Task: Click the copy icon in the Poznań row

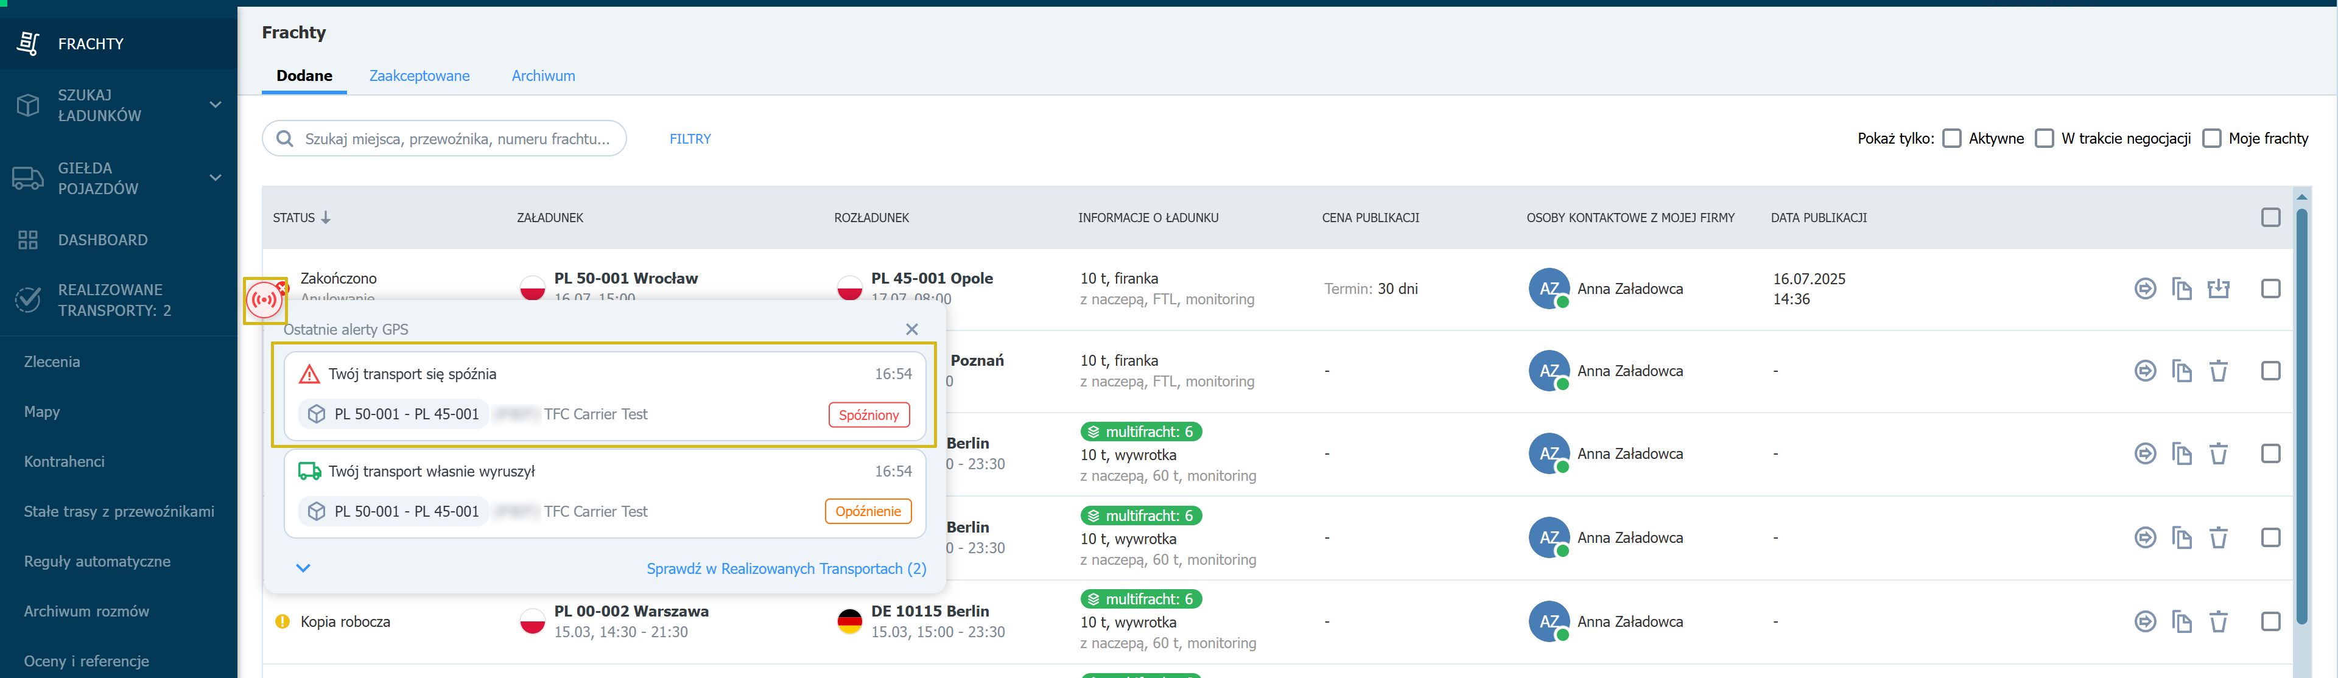Action: (2182, 371)
